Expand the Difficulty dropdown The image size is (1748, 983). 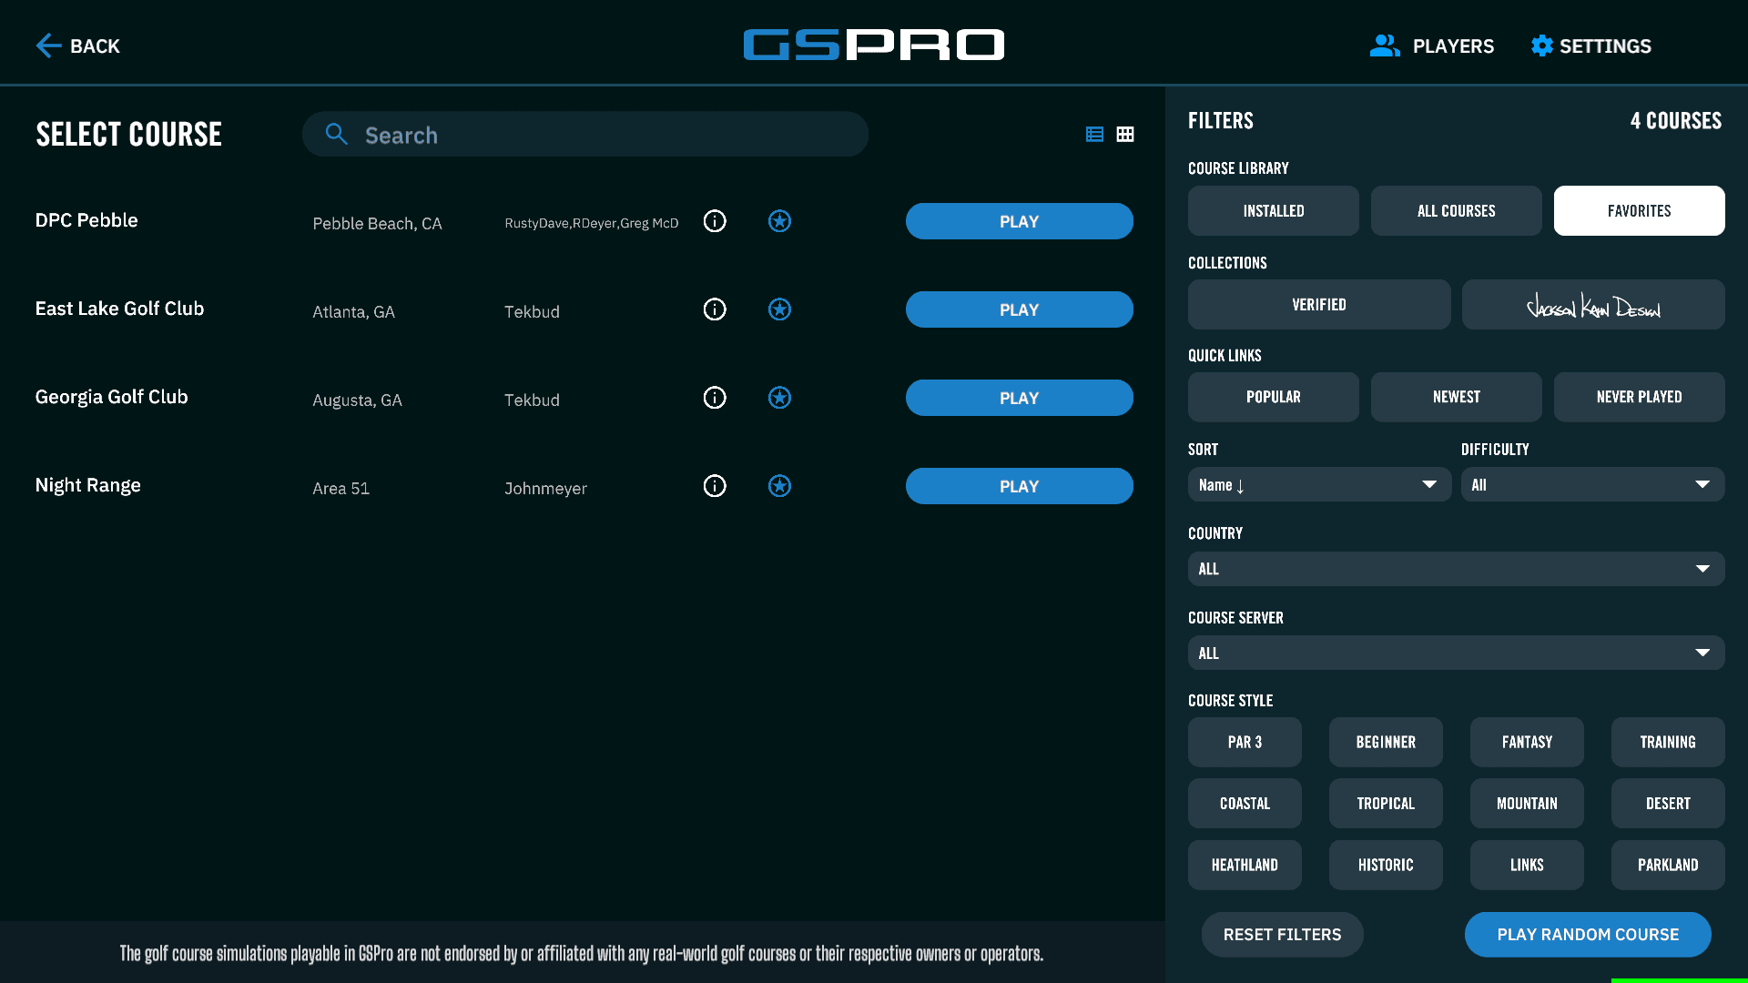pyautogui.click(x=1591, y=485)
